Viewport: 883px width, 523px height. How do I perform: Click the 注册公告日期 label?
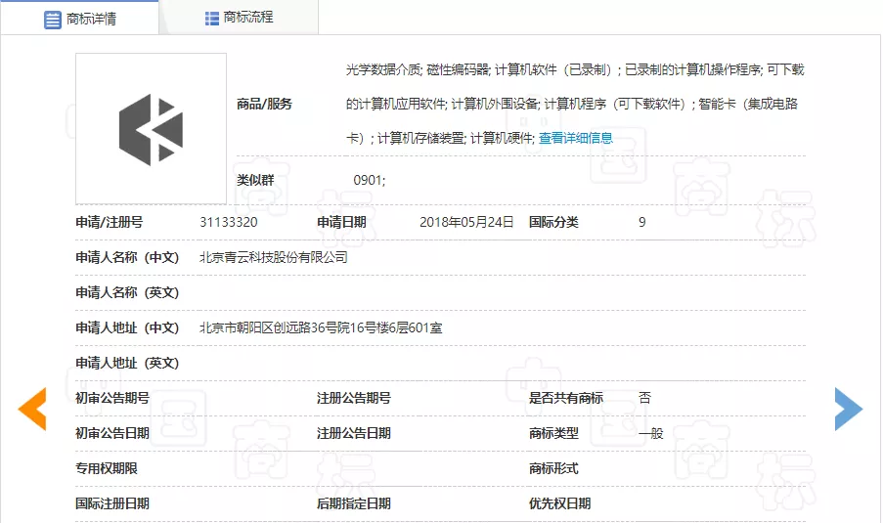point(354,433)
